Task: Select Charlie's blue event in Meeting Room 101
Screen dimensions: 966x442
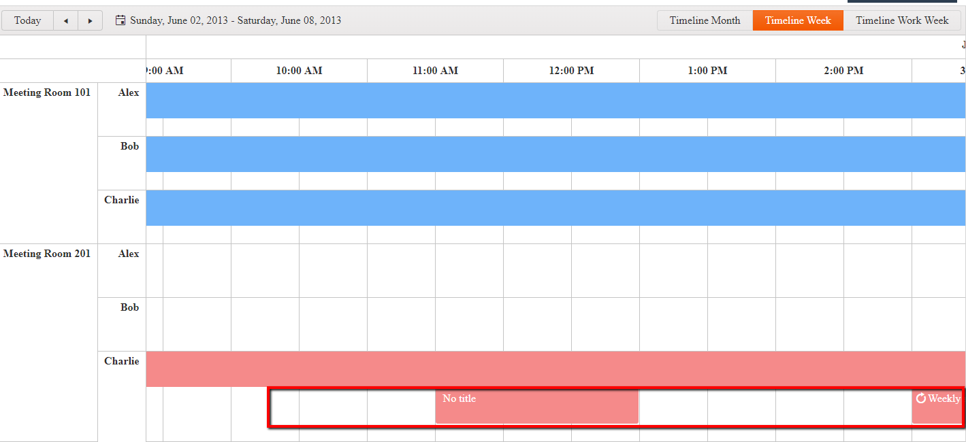Action: tap(556, 208)
